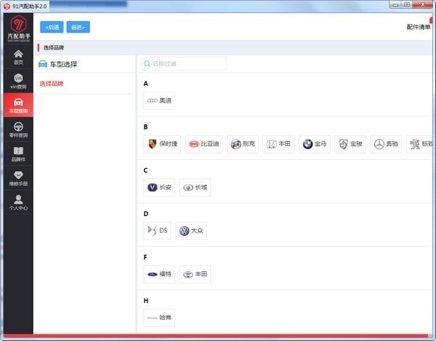The image size is (436, 341).
Task: Choose the 长安 Changan brand
Action: tap(159, 187)
